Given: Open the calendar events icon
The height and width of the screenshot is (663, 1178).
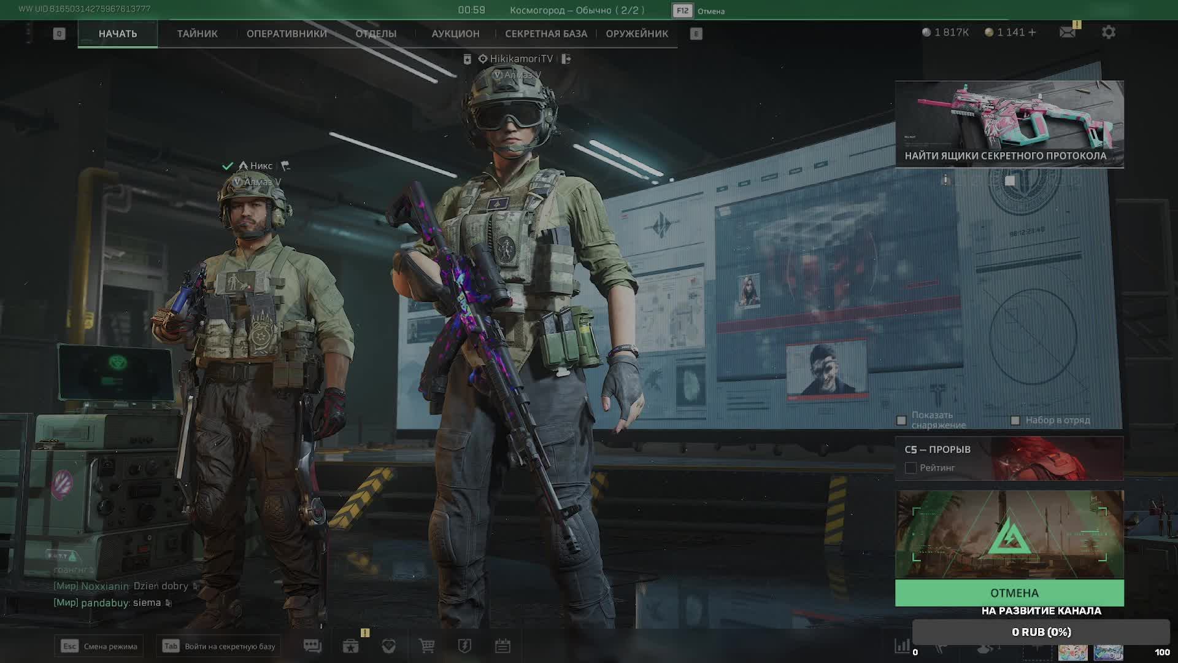Looking at the screenshot, I should pos(502,646).
